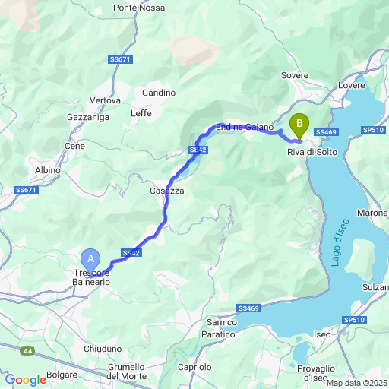This screenshot has height=389, width=389.
Task: Open the Google logo link
Action: click(26, 380)
